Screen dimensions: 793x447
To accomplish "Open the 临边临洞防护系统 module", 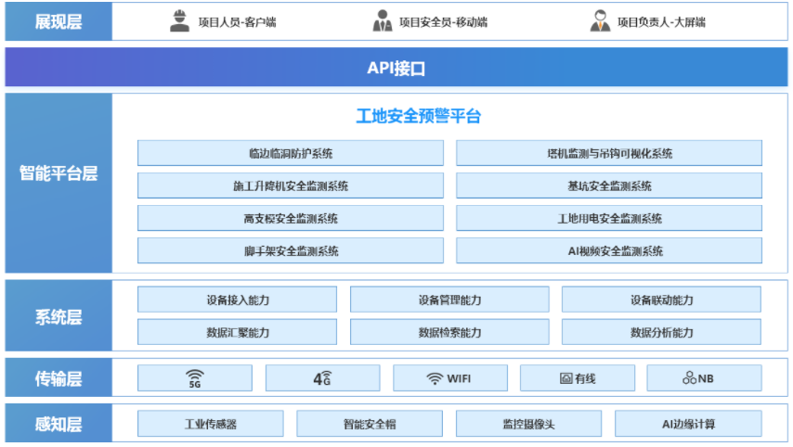I will [x=291, y=153].
